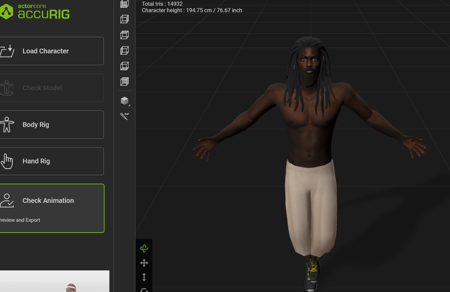This screenshot has width=450, height=292.
Task: Click the view cube icon just above the divider
Action: 125,81
